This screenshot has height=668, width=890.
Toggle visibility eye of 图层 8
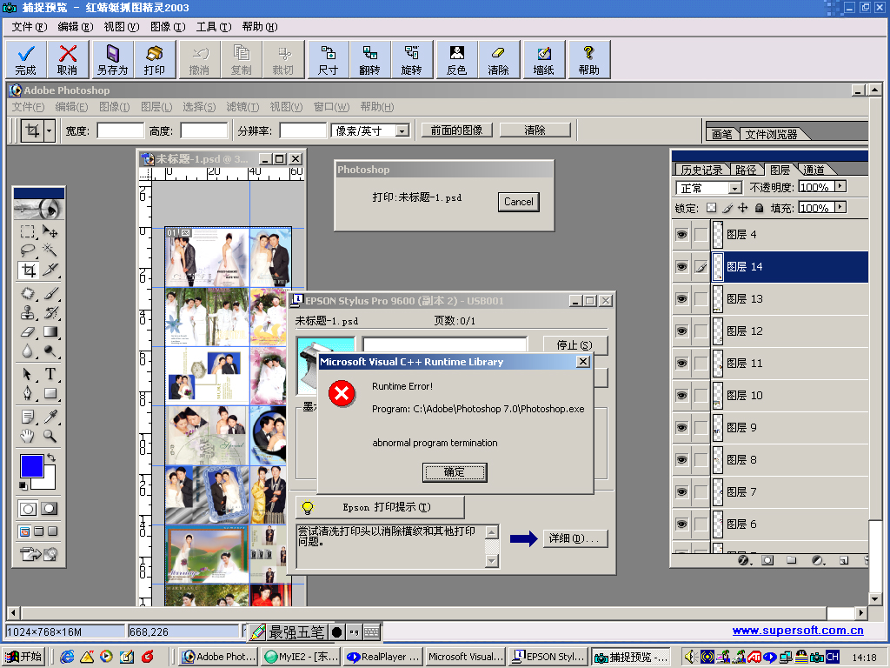point(681,459)
